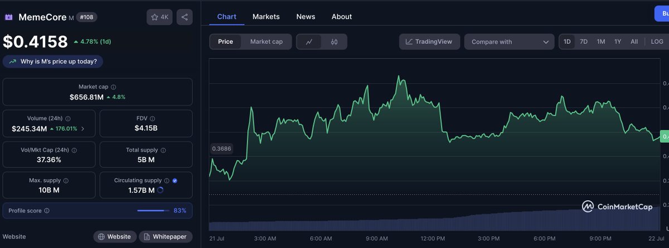The height and width of the screenshot is (248, 669).
Task: Select the 1Y time range
Action: [x=618, y=42]
